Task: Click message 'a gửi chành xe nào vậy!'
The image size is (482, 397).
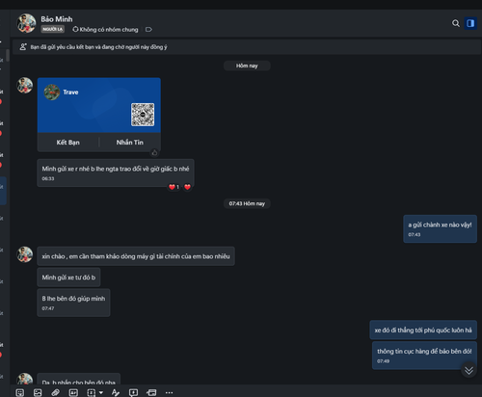Action: pos(440,228)
